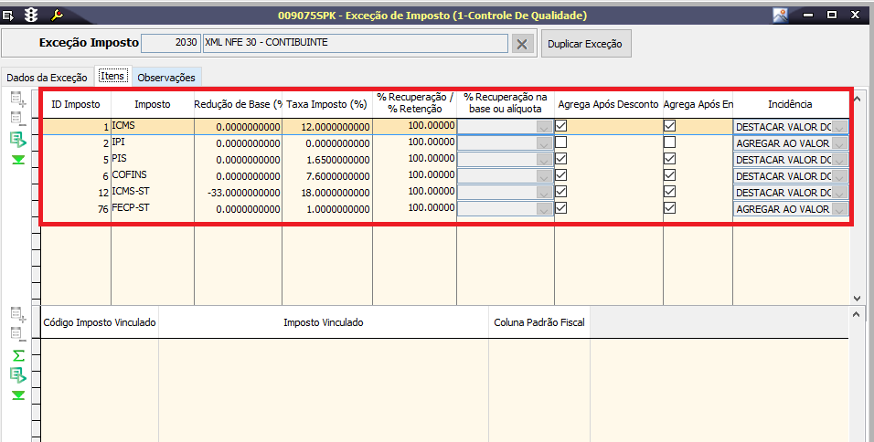Screen dimensions: 874x442
Task: Open Incidência dropdown for ICMS row
Action: coord(840,127)
